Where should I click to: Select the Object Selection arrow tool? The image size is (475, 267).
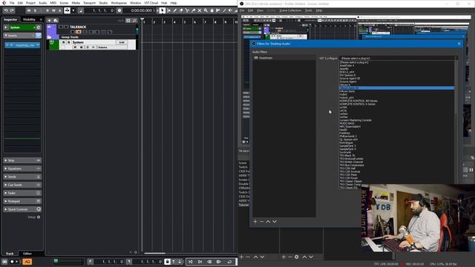click(163, 10)
